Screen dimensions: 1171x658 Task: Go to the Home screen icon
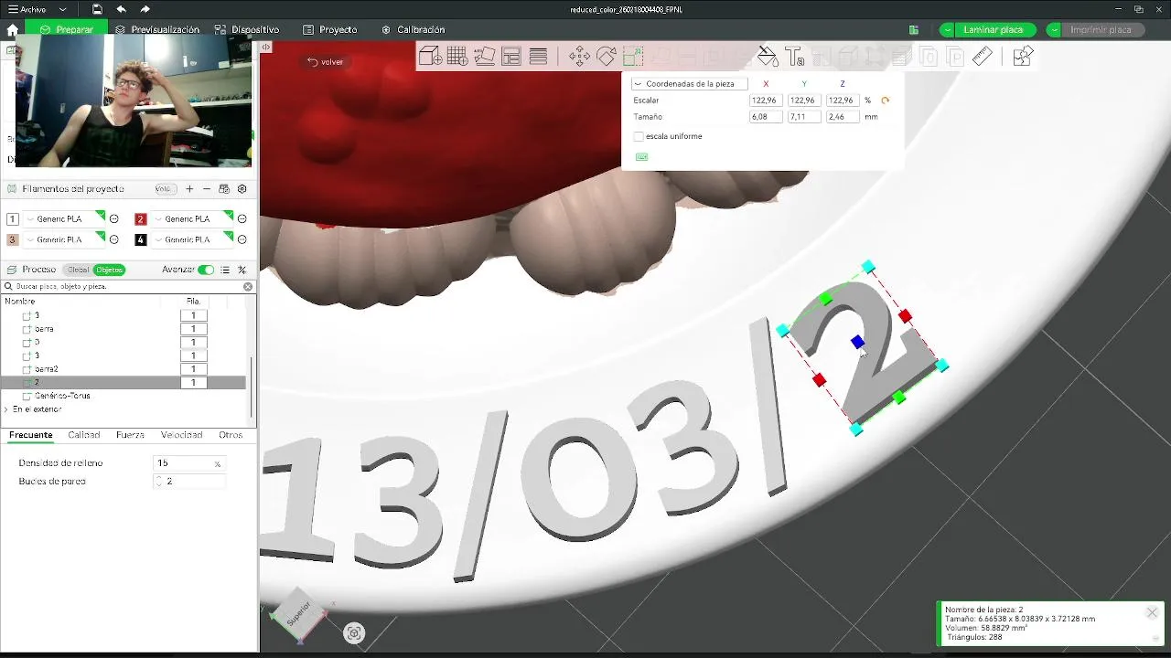pyautogui.click(x=12, y=29)
